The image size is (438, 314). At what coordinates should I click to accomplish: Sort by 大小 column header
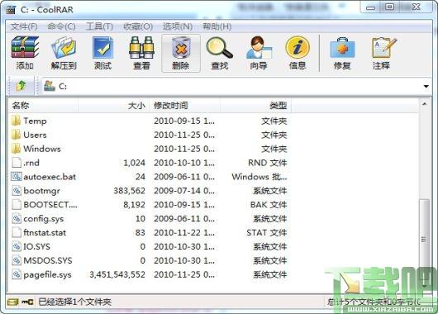pyautogui.click(x=114, y=105)
